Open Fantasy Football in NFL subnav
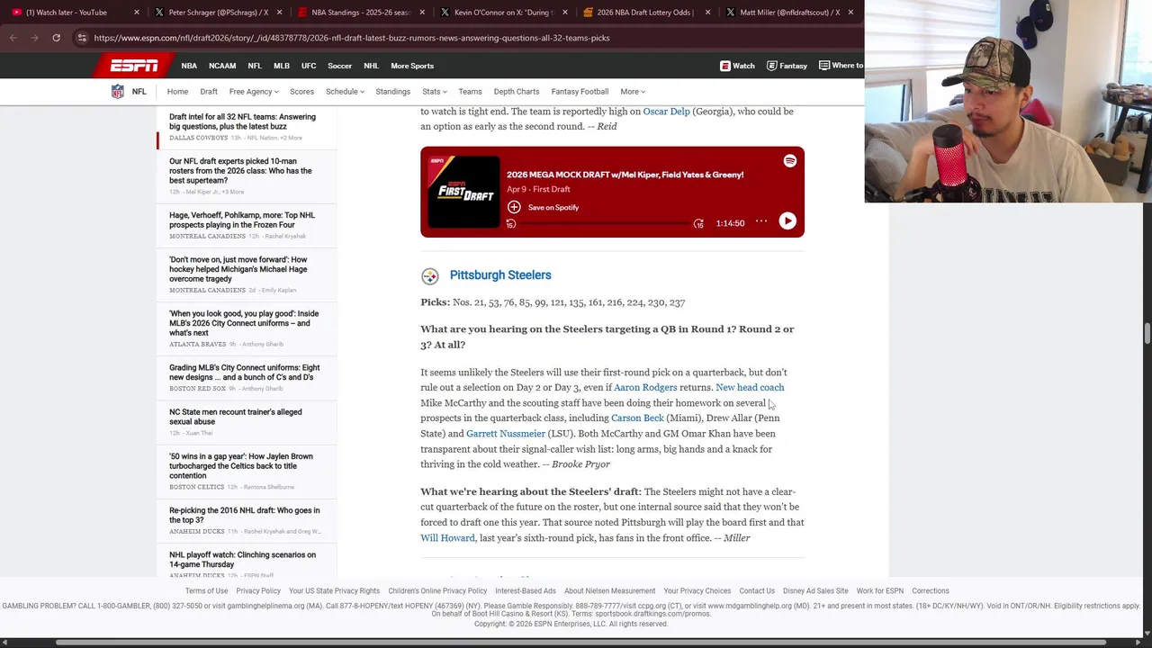This screenshot has width=1152, height=648. pos(580,92)
